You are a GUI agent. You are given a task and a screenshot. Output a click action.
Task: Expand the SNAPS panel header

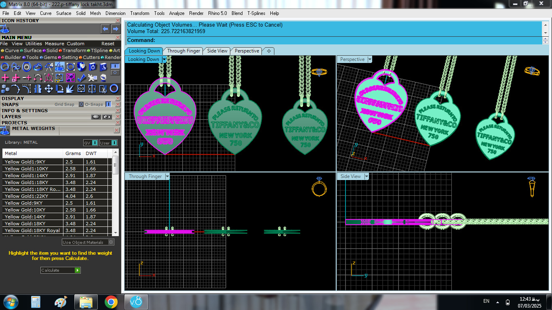click(x=60, y=104)
